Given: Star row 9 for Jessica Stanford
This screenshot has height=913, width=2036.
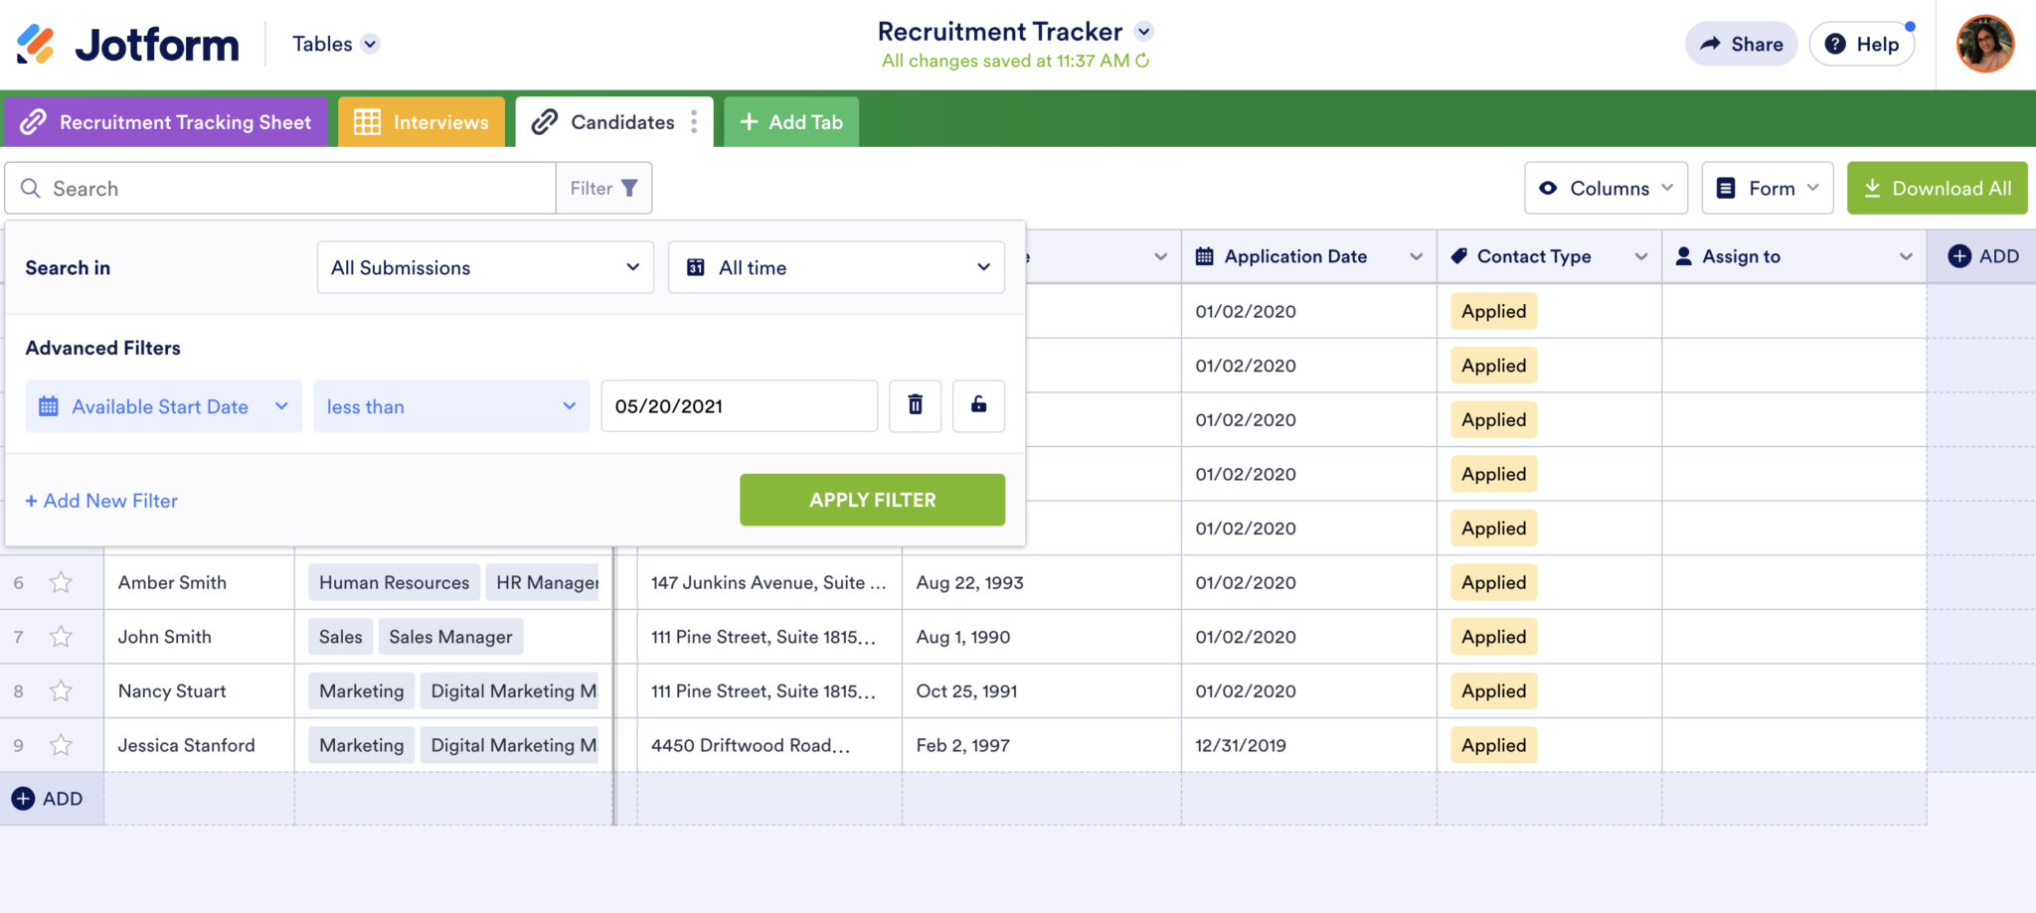Looking at the screenshot, I should (x=62, y=745).
